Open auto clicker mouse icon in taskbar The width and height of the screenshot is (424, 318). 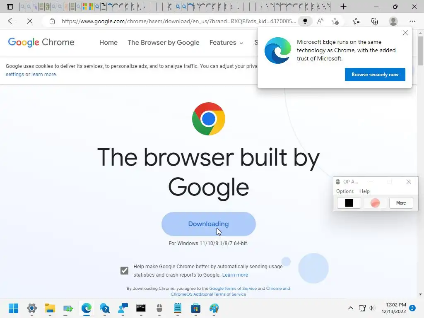(159, 308)
